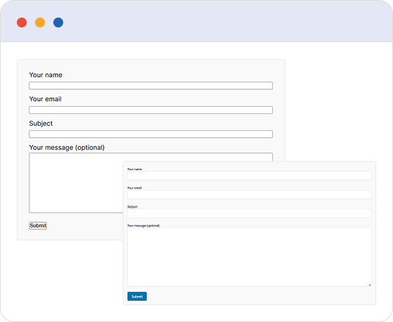
Task: Click the message textarea in the large-text form
Action: tap(76, 183)
